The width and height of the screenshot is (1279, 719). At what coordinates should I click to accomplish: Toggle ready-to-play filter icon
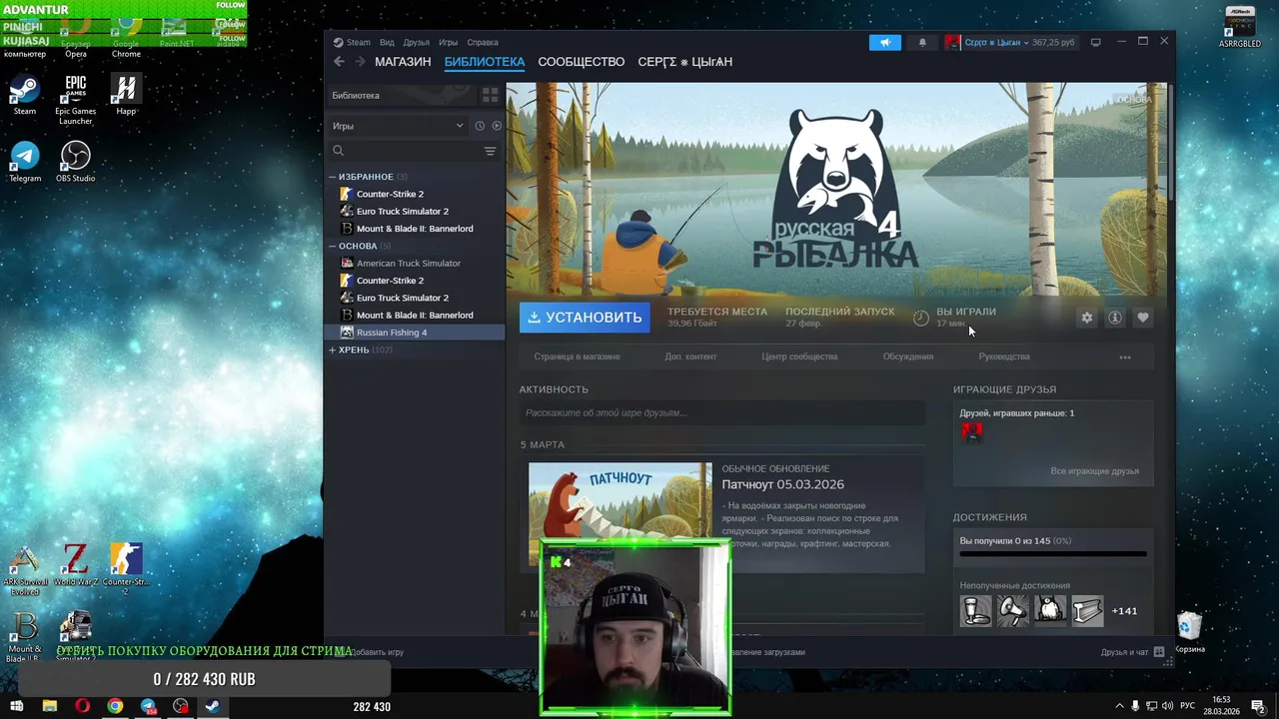(497, 126)
